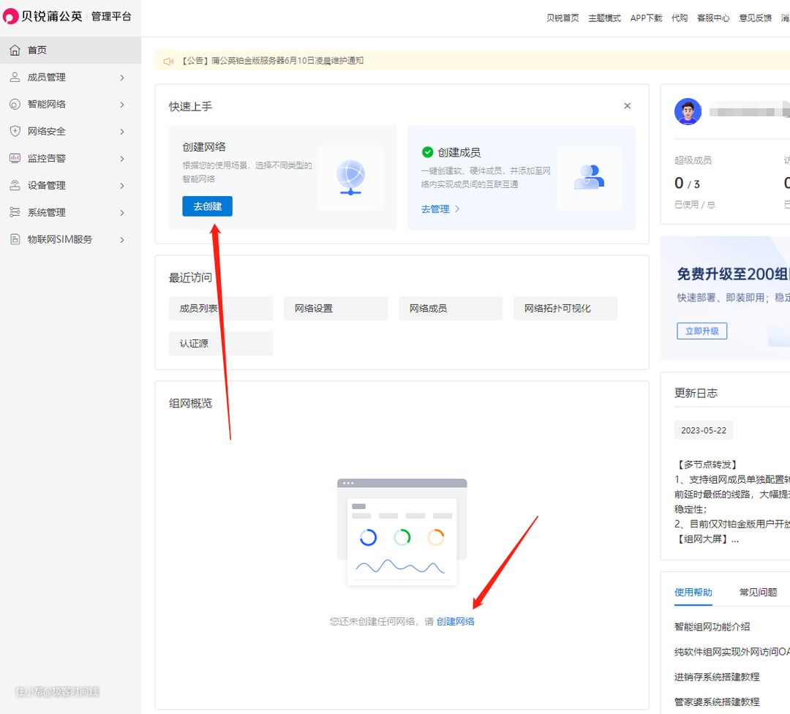The height and width of the screenshot is (714, 790).
Task: Click the user avatar picture
Action: (688, 112)
